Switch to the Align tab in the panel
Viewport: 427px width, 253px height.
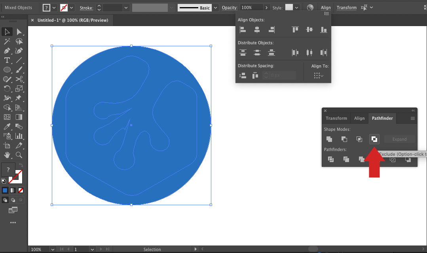pyautogui.click(x=359, y=118)
